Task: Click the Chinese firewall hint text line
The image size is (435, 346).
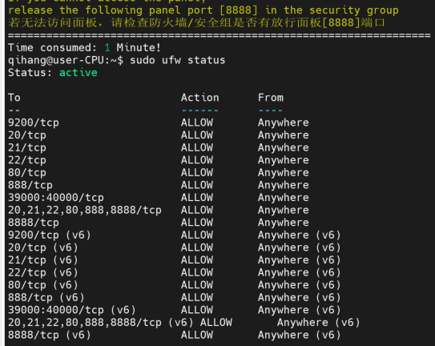Action: (x=196, y=22)
